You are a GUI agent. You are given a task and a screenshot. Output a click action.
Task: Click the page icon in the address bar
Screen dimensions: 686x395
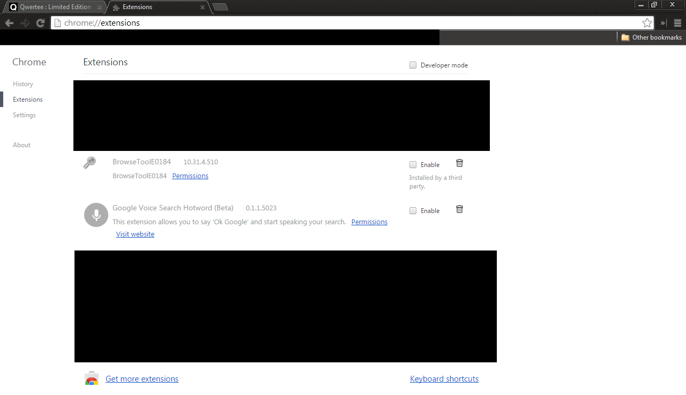[57, 23]
